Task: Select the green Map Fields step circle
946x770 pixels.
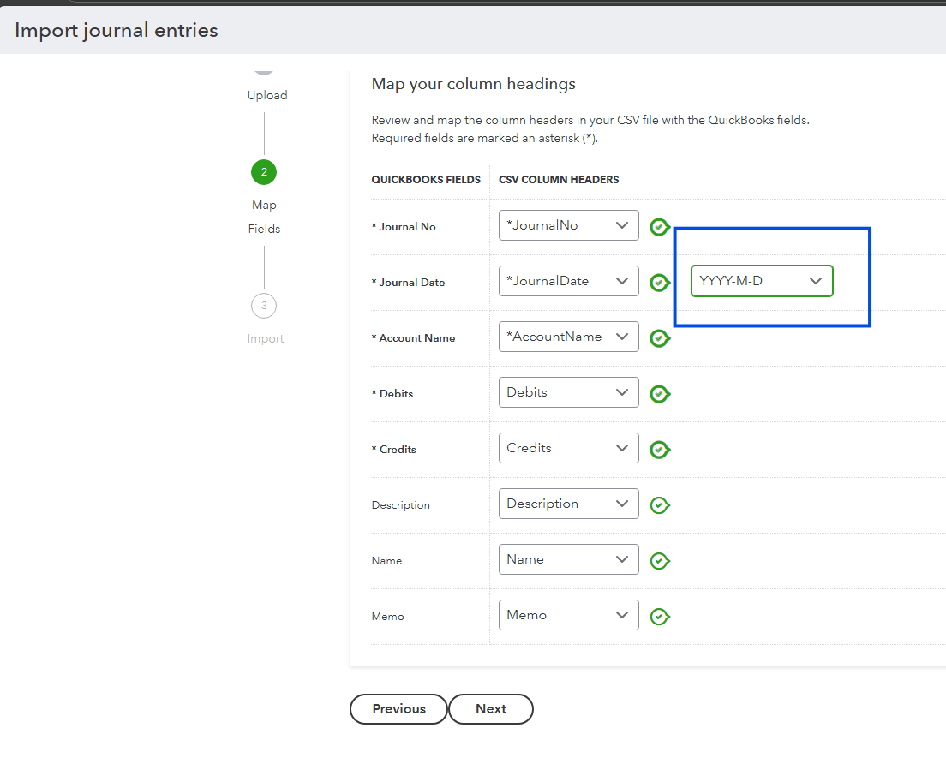Action: click(263, 172)
